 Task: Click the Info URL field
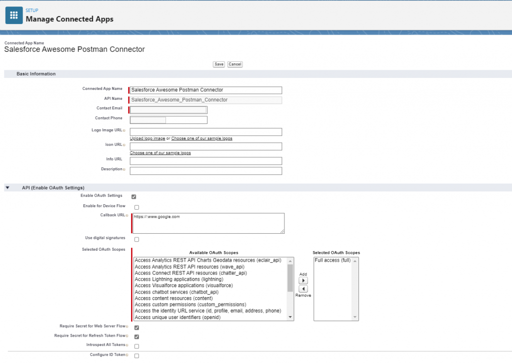pyautogui.click(x=205, y=161)
